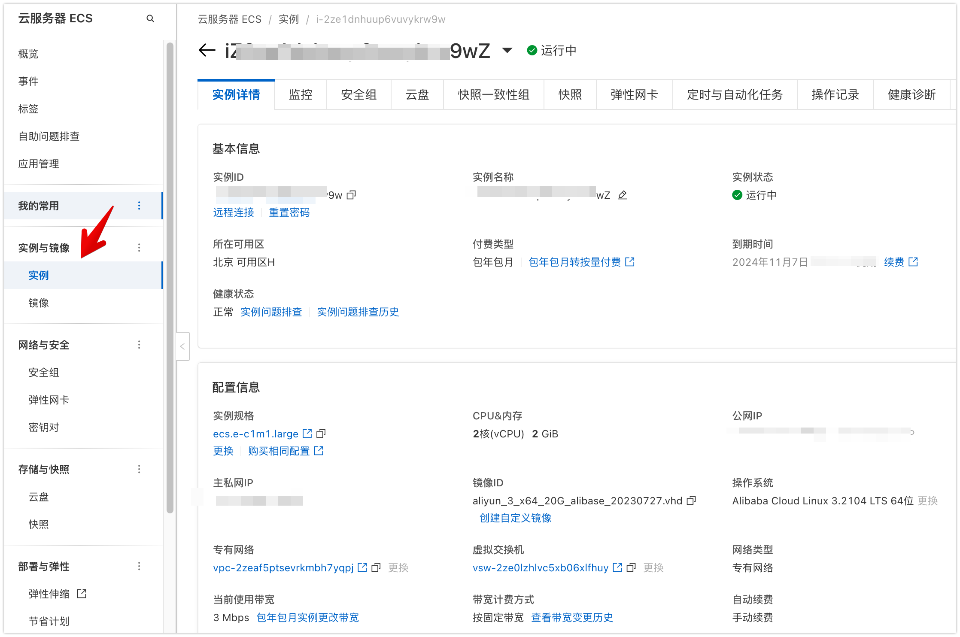Screen dimensions: 960x637
Task: Open the instance name dropdown arrow
Action: tap(507, 51)
